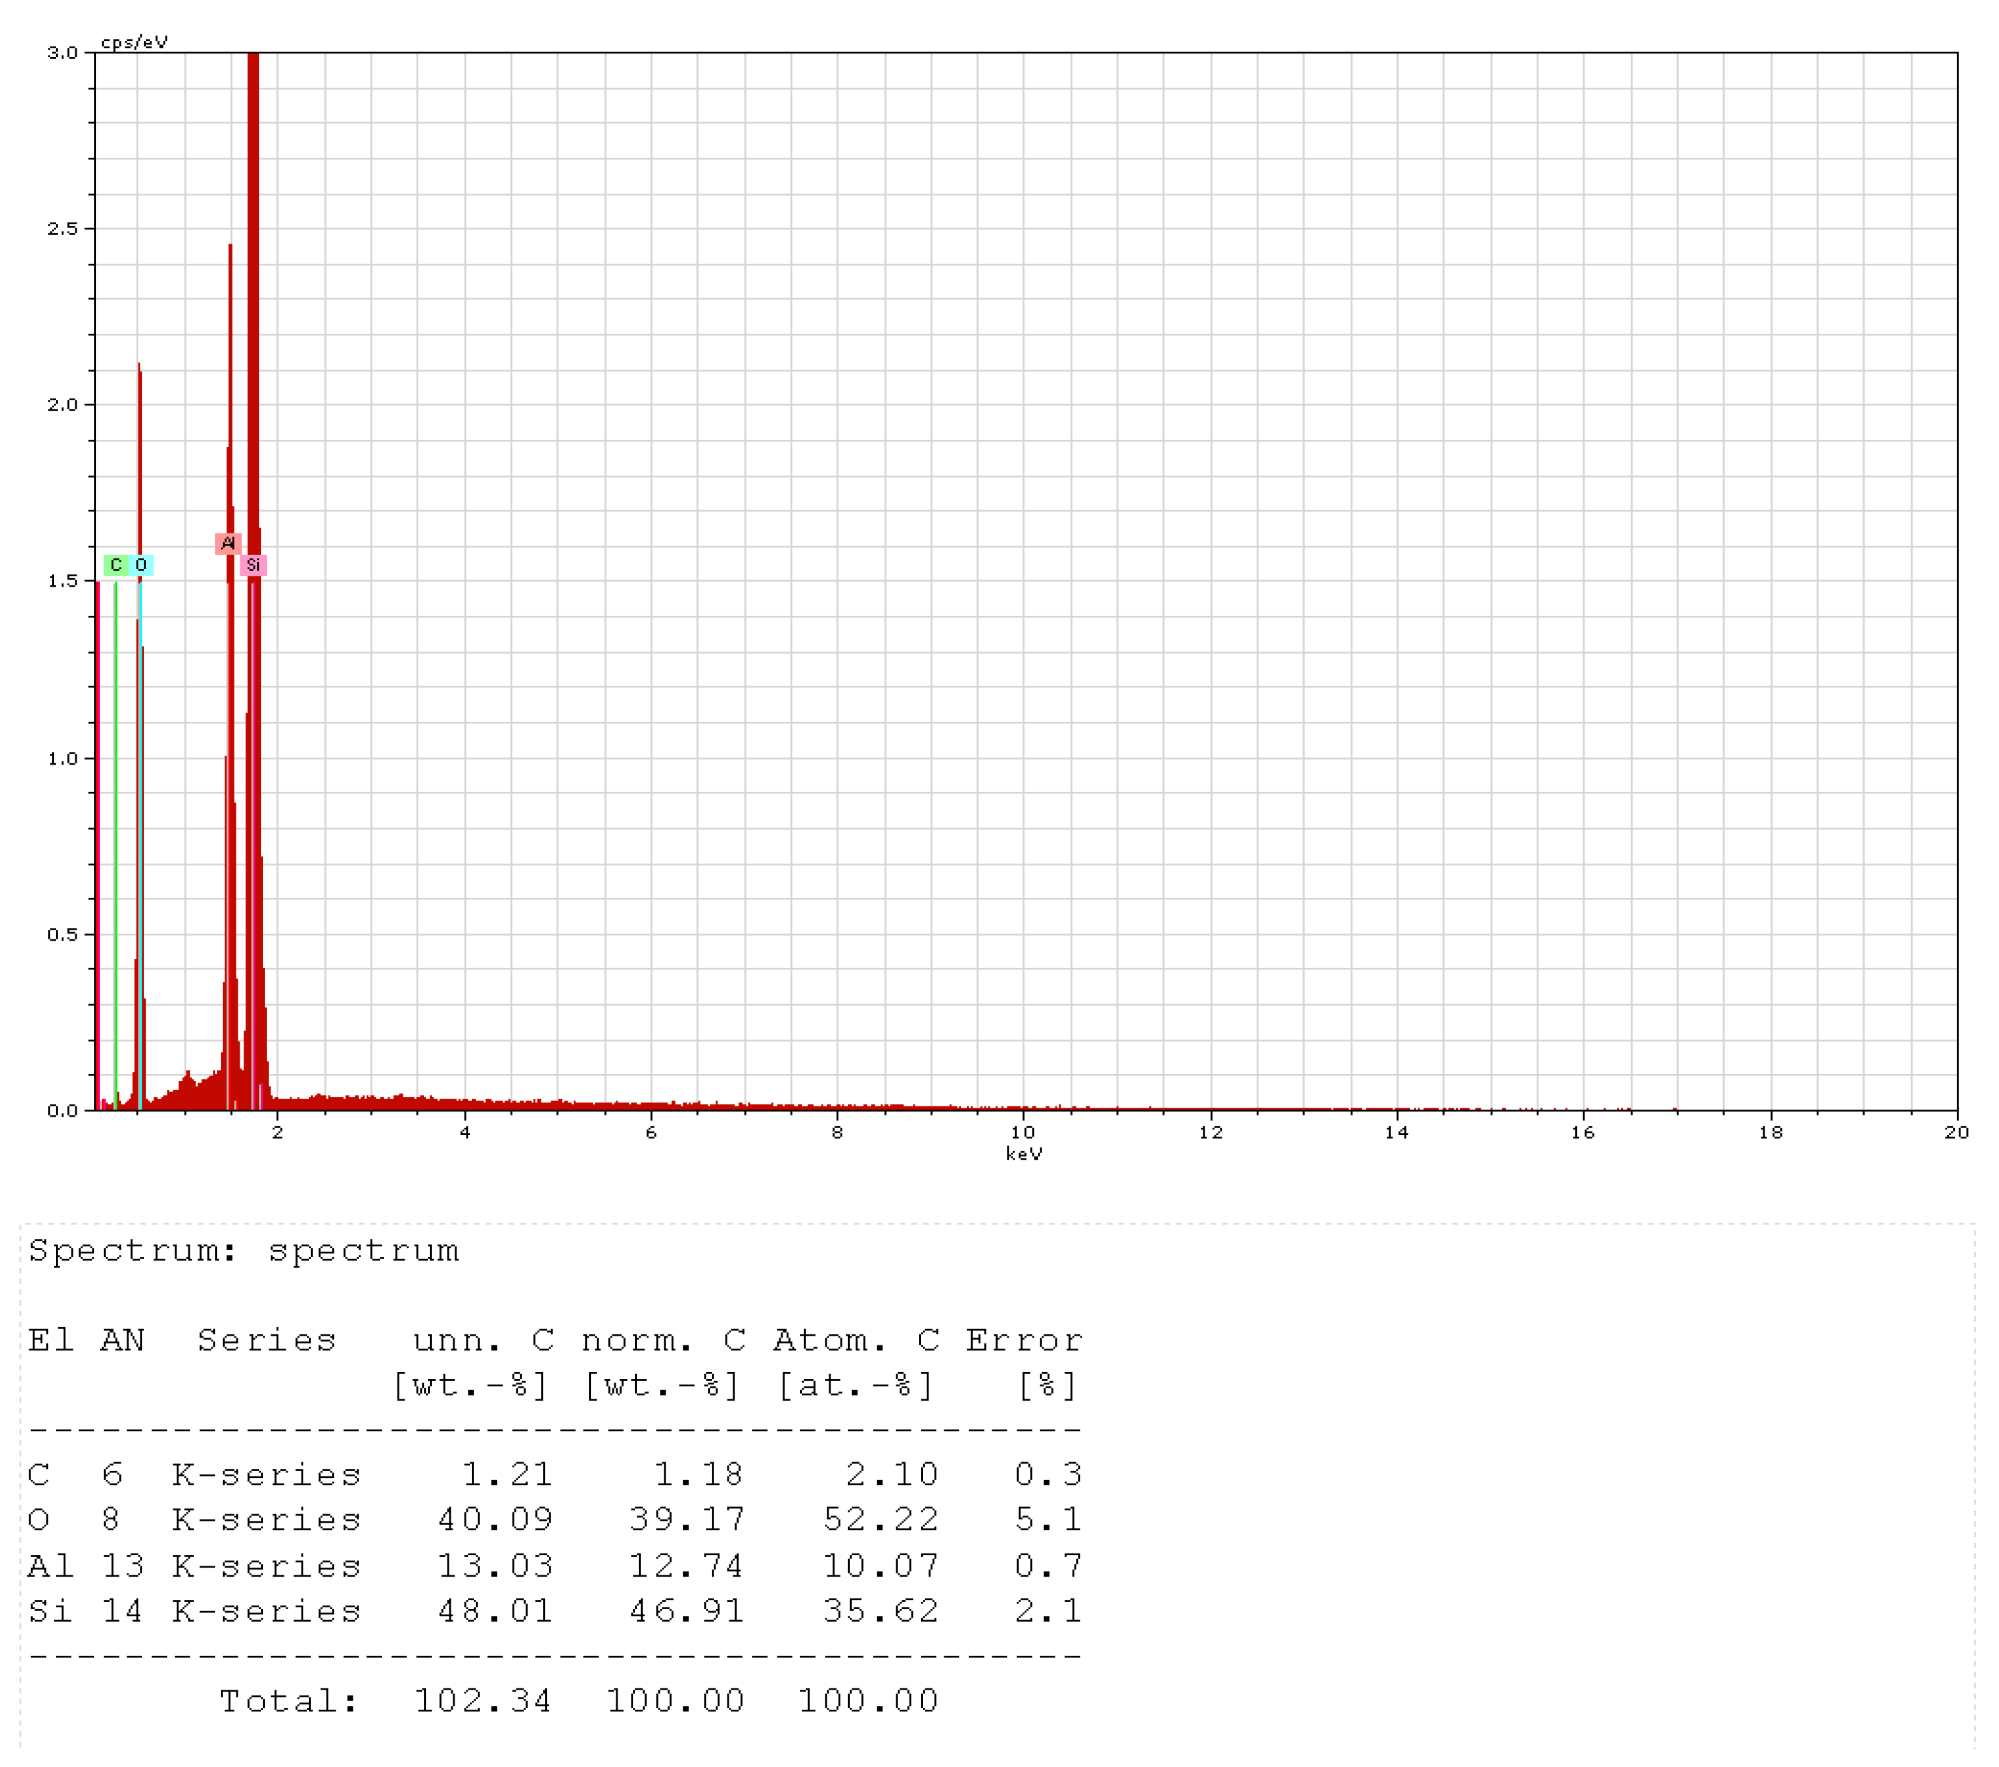Click the 3.0 value atop the y-axis
The height and width of the screenshot is (1767, 1999).
(x=62, y=53)
